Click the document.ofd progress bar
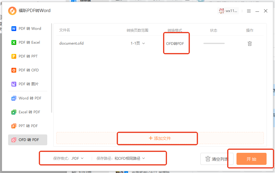Image resolution: width=275 pixels, height=173 pixels. [x=214, y=43]
